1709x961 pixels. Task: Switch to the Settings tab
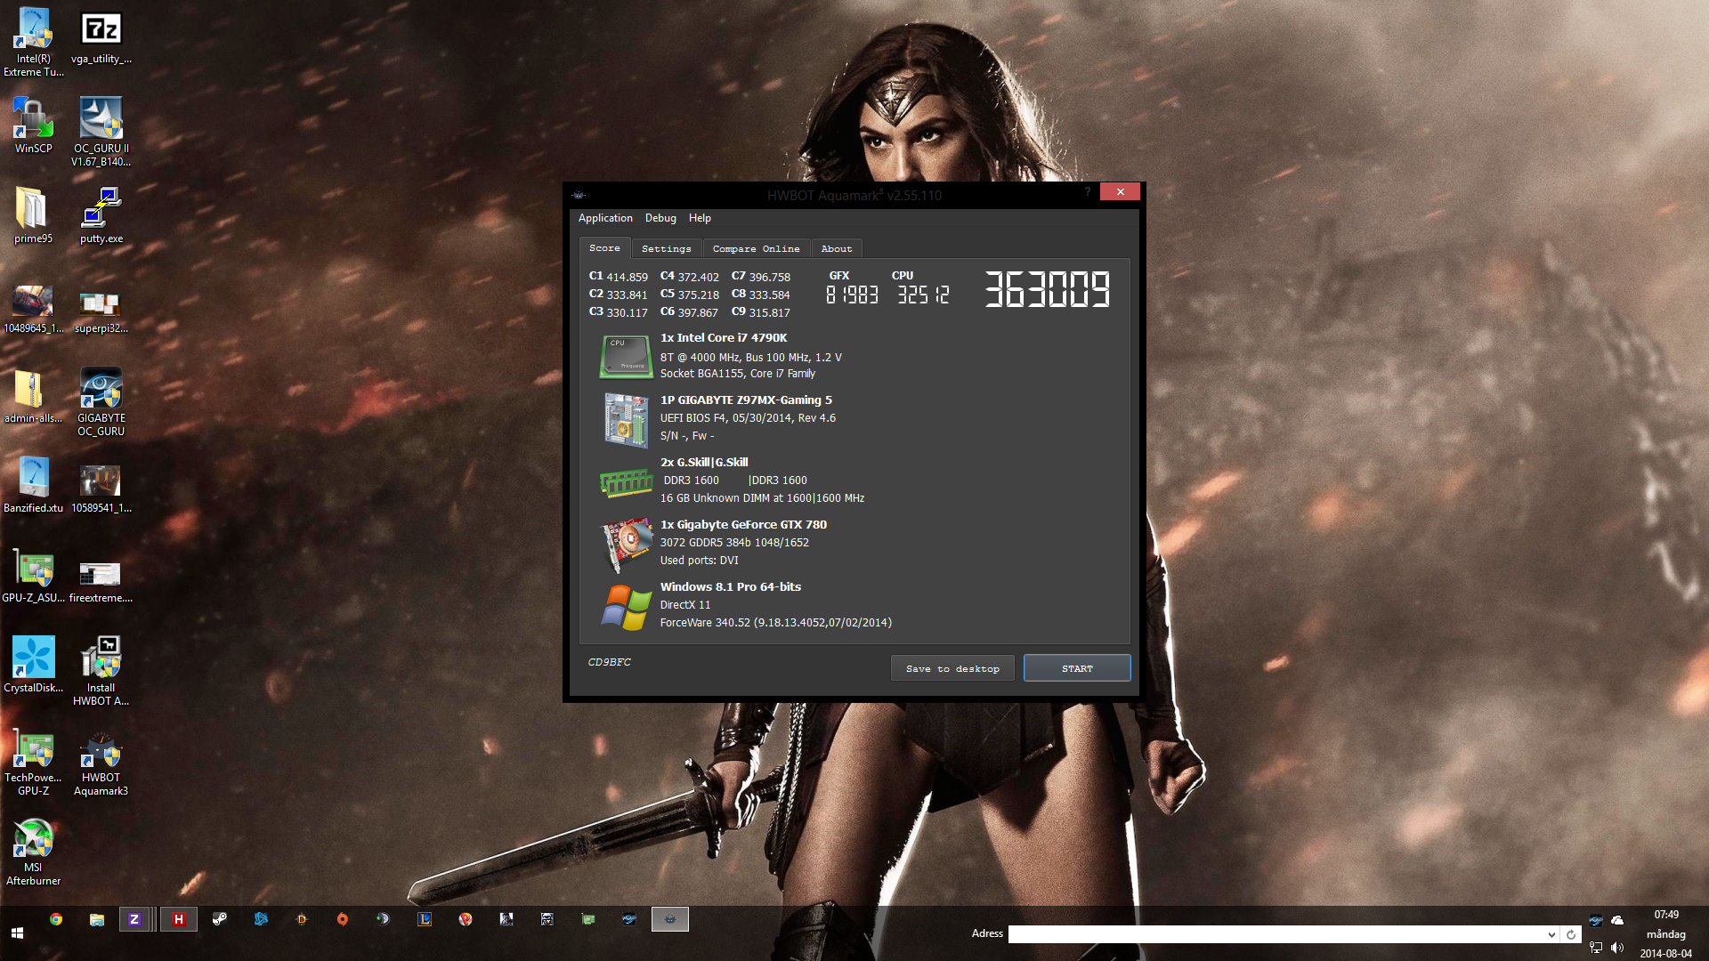pyautogui.click(x=666, y=249)
